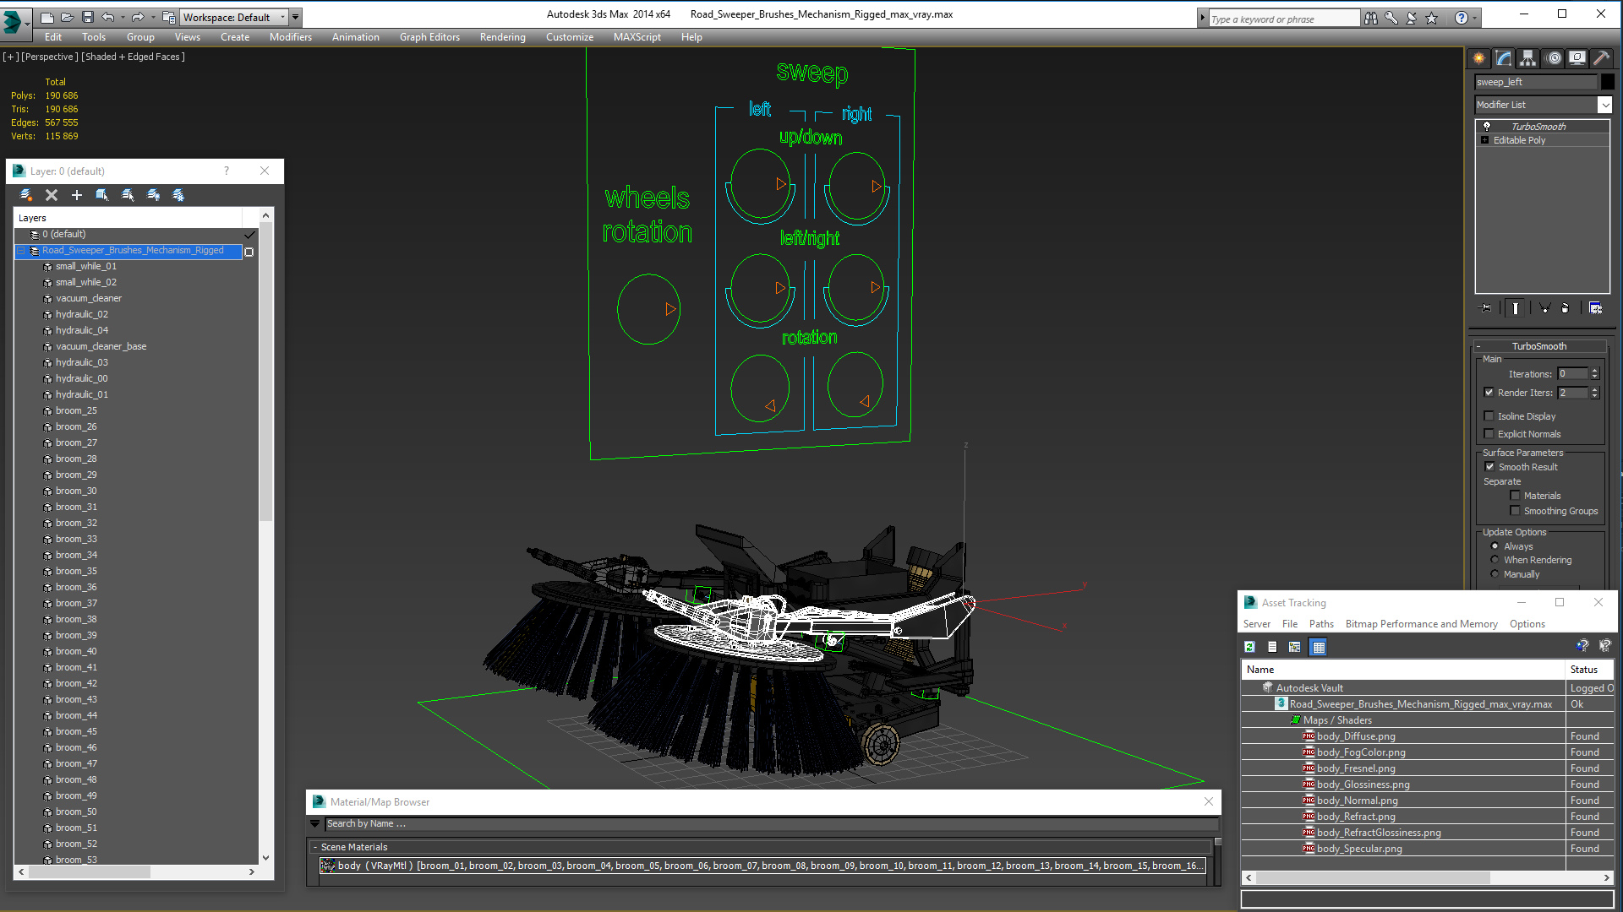Open the Modify command panel tab

[1503, 58]
